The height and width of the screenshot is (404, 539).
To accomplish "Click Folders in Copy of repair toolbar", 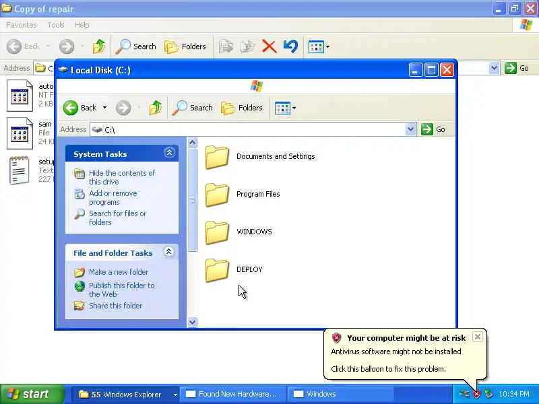I will coord(185,46).
